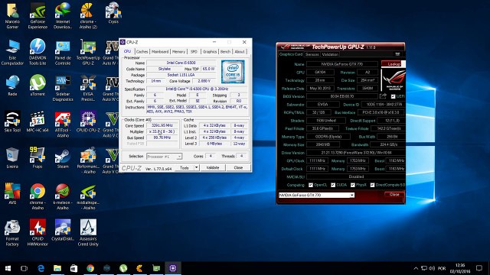
Task: Launch Microsoft Edge from taskbar
Action: pyautogui.click(x=41, y=268)
